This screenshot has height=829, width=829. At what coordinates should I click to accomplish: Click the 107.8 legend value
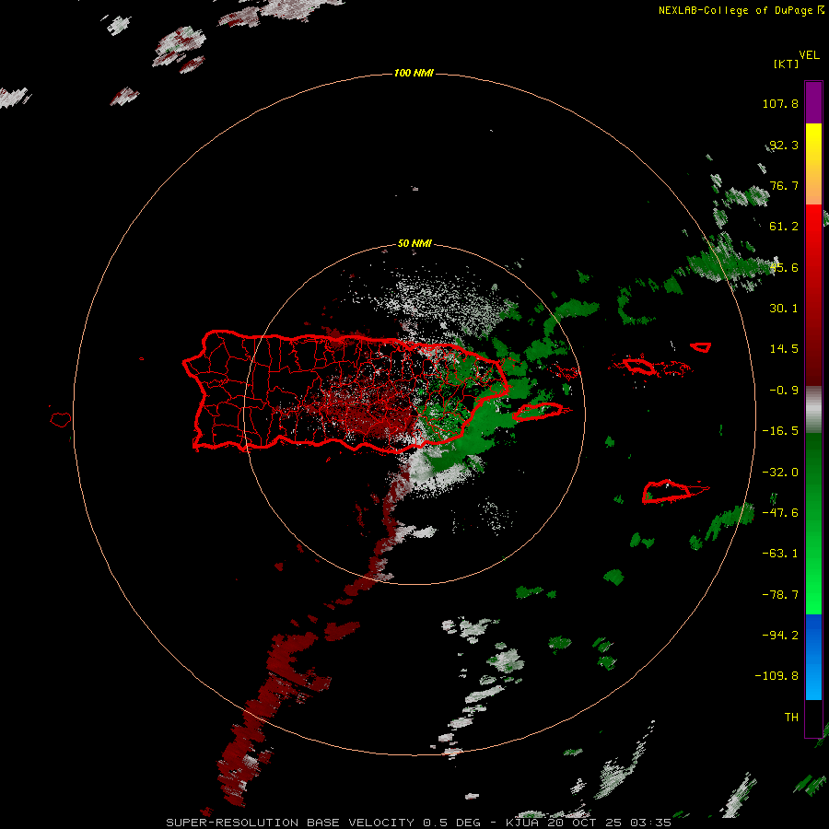point(780,103)
